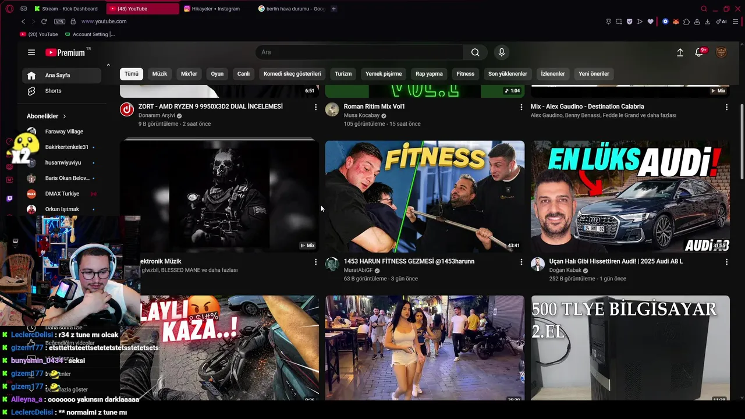Select the Canlı filter chip
The height and width of the screenshot is (419, 745).
click(x=243, y=74)
